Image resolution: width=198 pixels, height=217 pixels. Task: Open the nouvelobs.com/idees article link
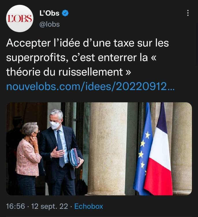pyautogui.click(x=90, y=86)
